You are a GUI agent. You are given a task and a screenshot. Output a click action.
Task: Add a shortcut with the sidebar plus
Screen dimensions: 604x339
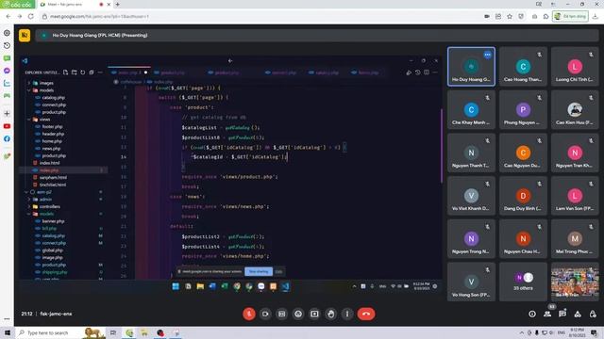7,114
